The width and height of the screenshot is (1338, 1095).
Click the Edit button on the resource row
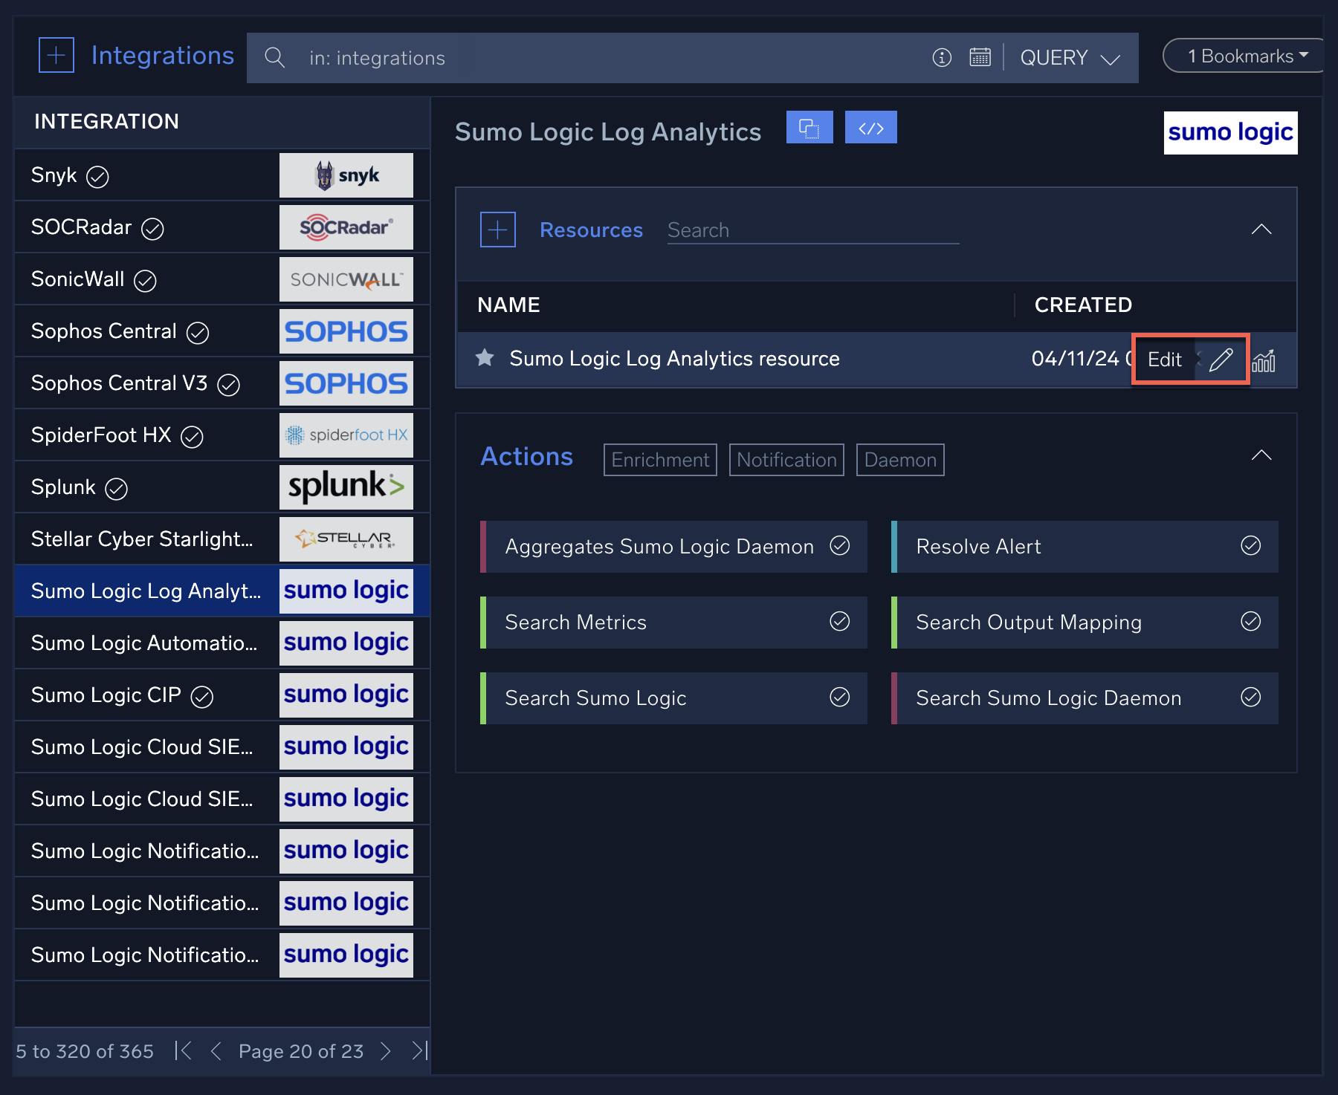(1163, 360)
